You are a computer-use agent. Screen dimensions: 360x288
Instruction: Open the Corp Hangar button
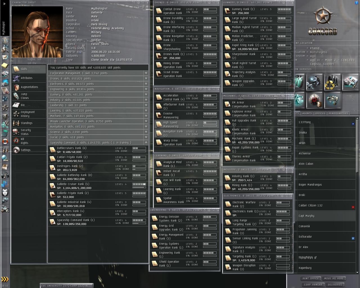(313, 285)
